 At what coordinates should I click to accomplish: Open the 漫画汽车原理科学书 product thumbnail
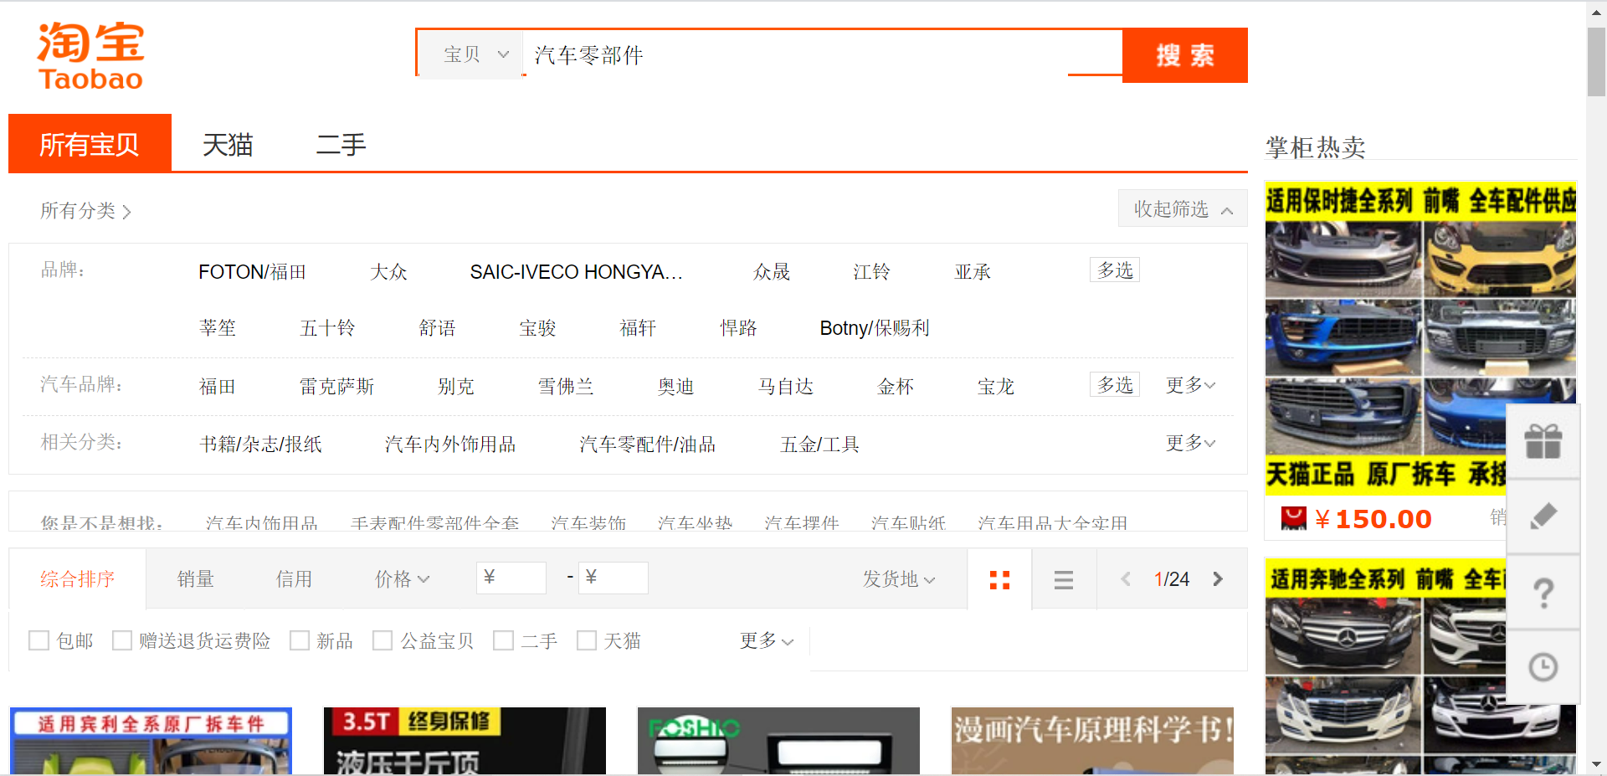click(x=1092, y=741)
